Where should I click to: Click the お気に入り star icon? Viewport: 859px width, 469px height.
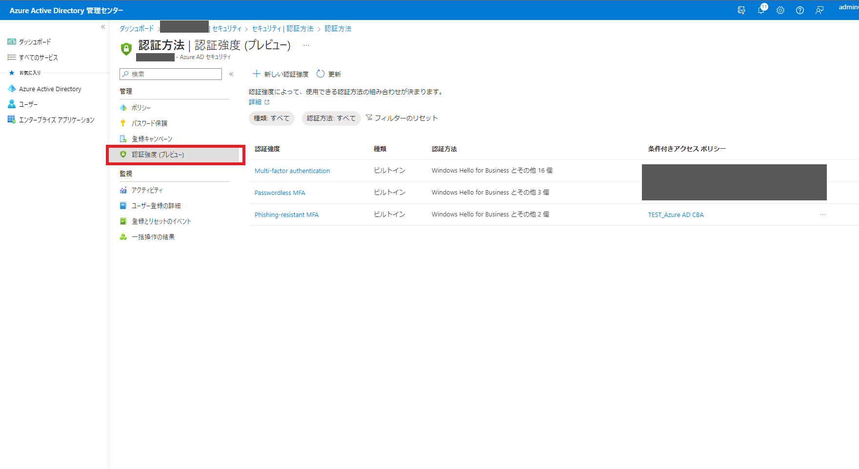pyautogui.click(x=12, y=73)
